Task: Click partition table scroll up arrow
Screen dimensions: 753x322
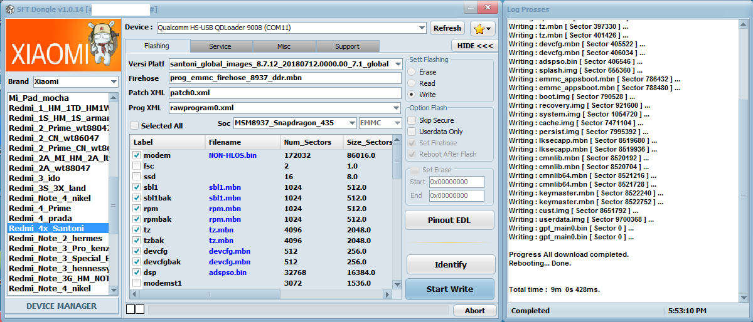Action: tap(397, 140)
